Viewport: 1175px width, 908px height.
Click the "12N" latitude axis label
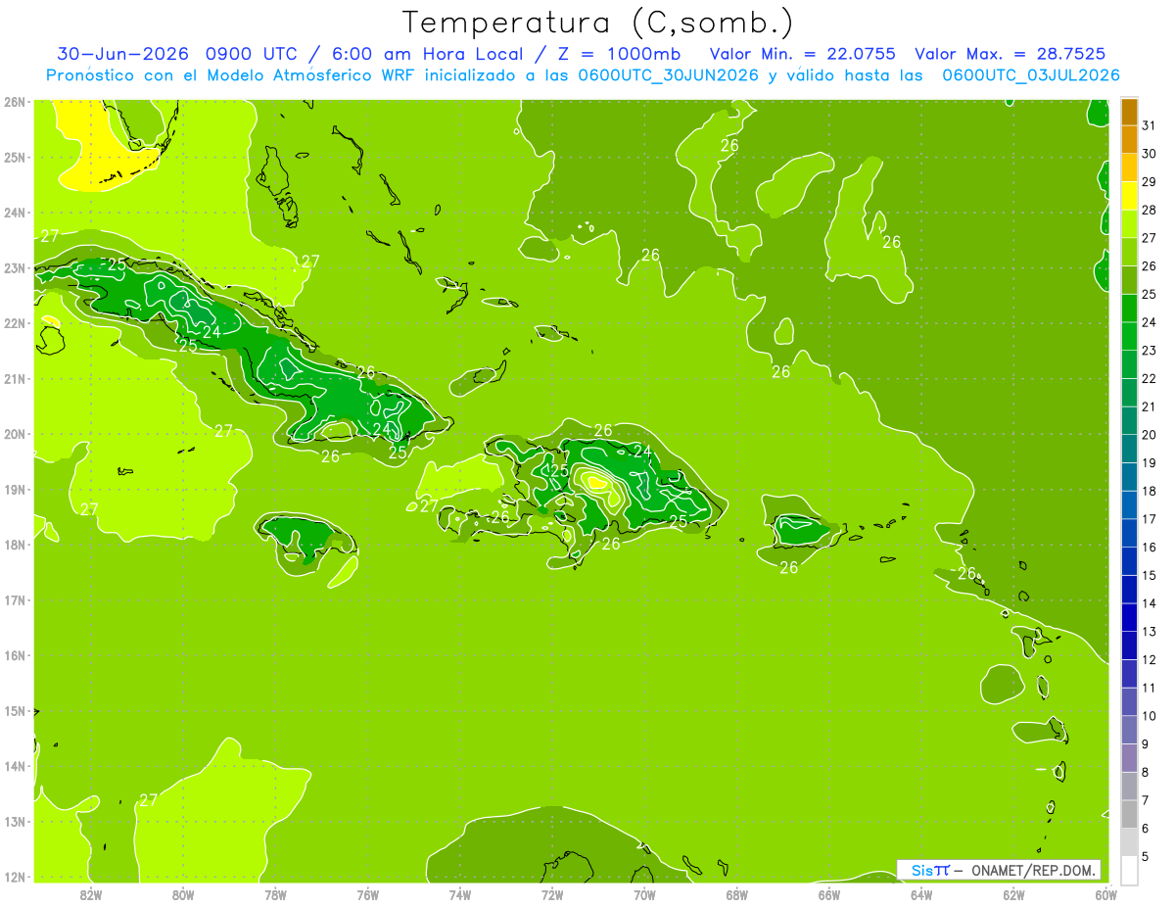tap(15, 877)
